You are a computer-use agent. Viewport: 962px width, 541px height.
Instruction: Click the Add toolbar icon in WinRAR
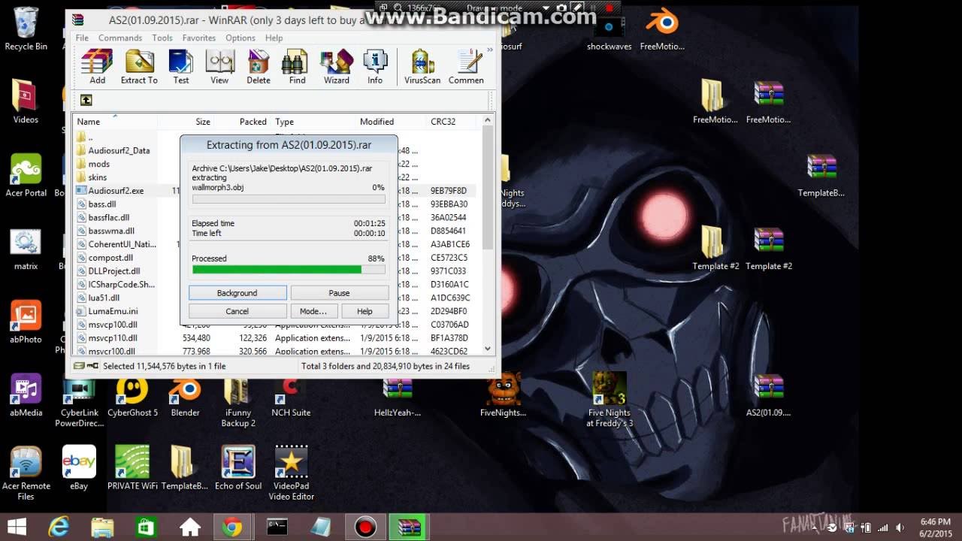pos(97,66)
